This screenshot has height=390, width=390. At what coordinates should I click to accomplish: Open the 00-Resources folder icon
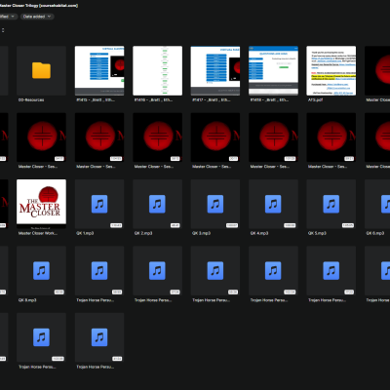pos(41,70)
